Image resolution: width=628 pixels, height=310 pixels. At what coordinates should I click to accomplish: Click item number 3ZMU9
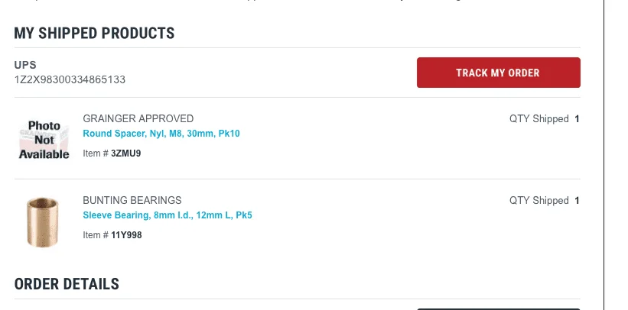point(126,153)
